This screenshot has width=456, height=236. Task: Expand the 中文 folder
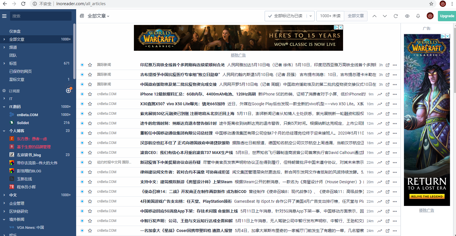(4, 195)
